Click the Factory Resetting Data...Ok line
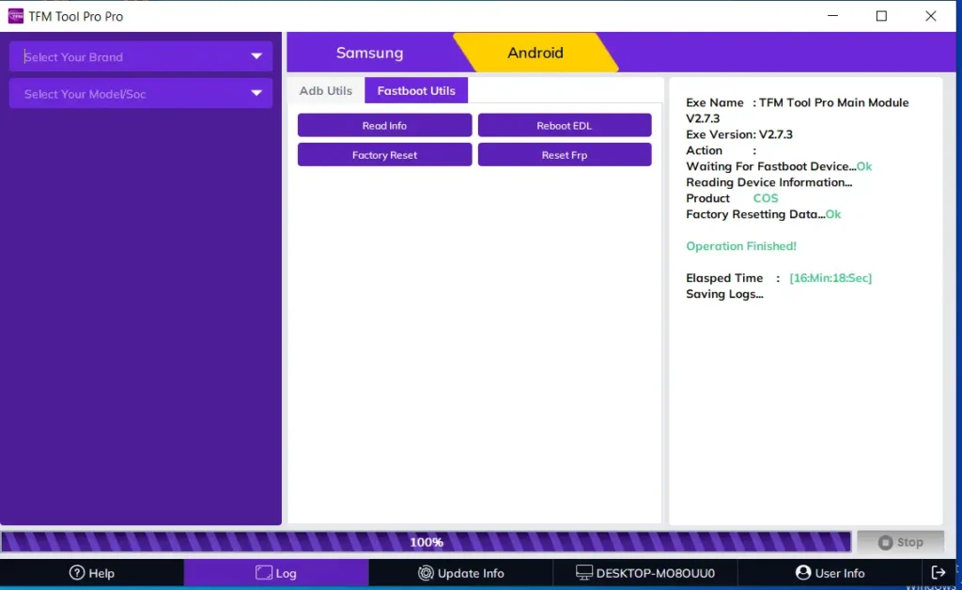 (763, 214)
